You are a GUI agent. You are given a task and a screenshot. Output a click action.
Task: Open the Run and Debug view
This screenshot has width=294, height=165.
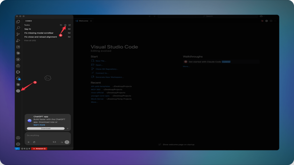pyautogui.click(x=18, y=41)
